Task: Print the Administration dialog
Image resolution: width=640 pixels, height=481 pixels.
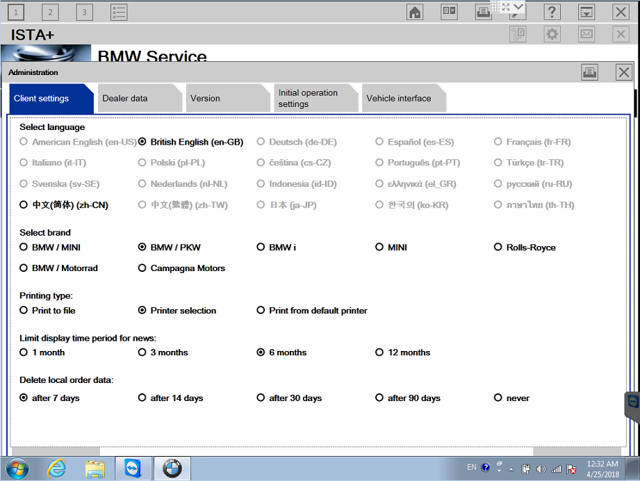Action: 589,72
